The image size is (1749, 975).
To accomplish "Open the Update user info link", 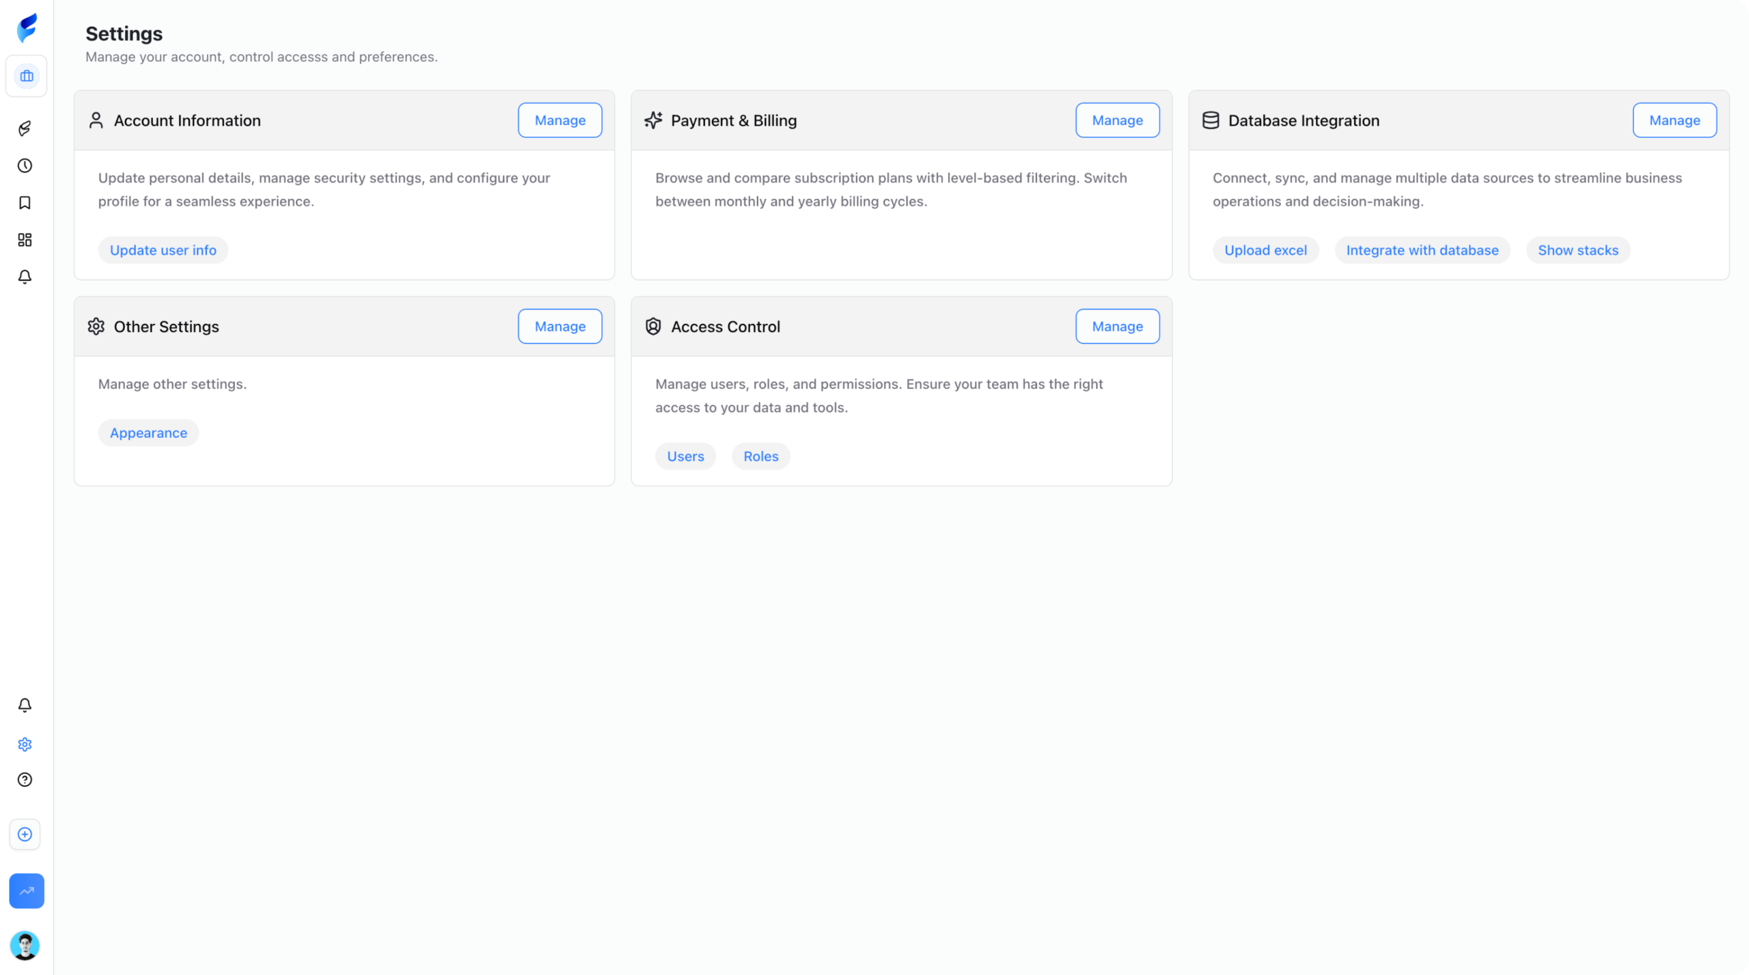I will click(163, 250).
